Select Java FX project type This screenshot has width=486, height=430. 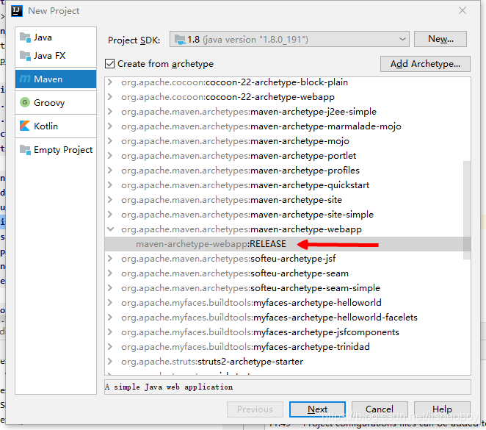[56, 56]
